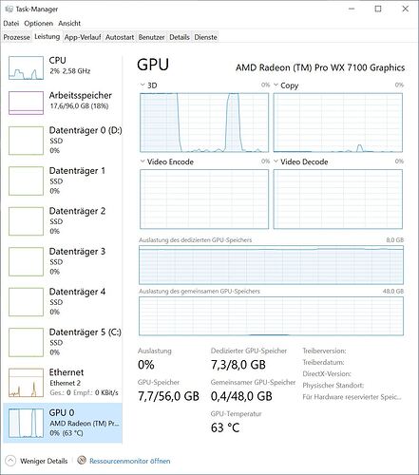
Task: Select Datenträger 5 (C:) in sidebar
Action: [63, 342]
